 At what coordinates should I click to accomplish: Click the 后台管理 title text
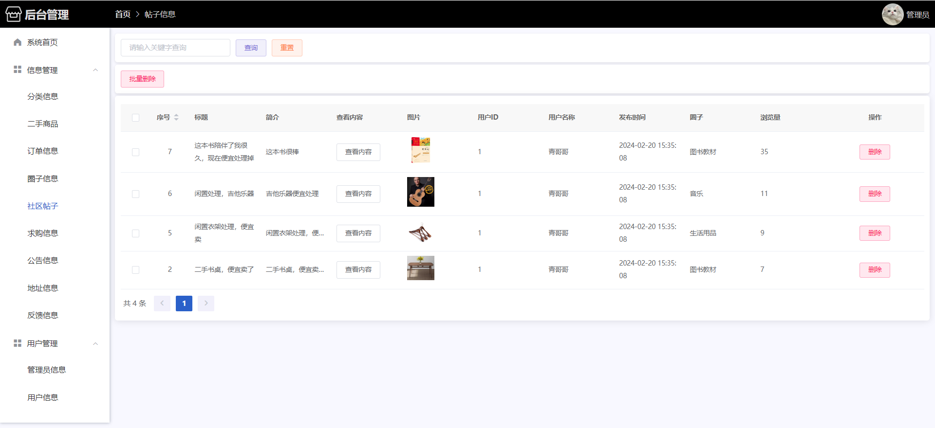click(47, 15)
